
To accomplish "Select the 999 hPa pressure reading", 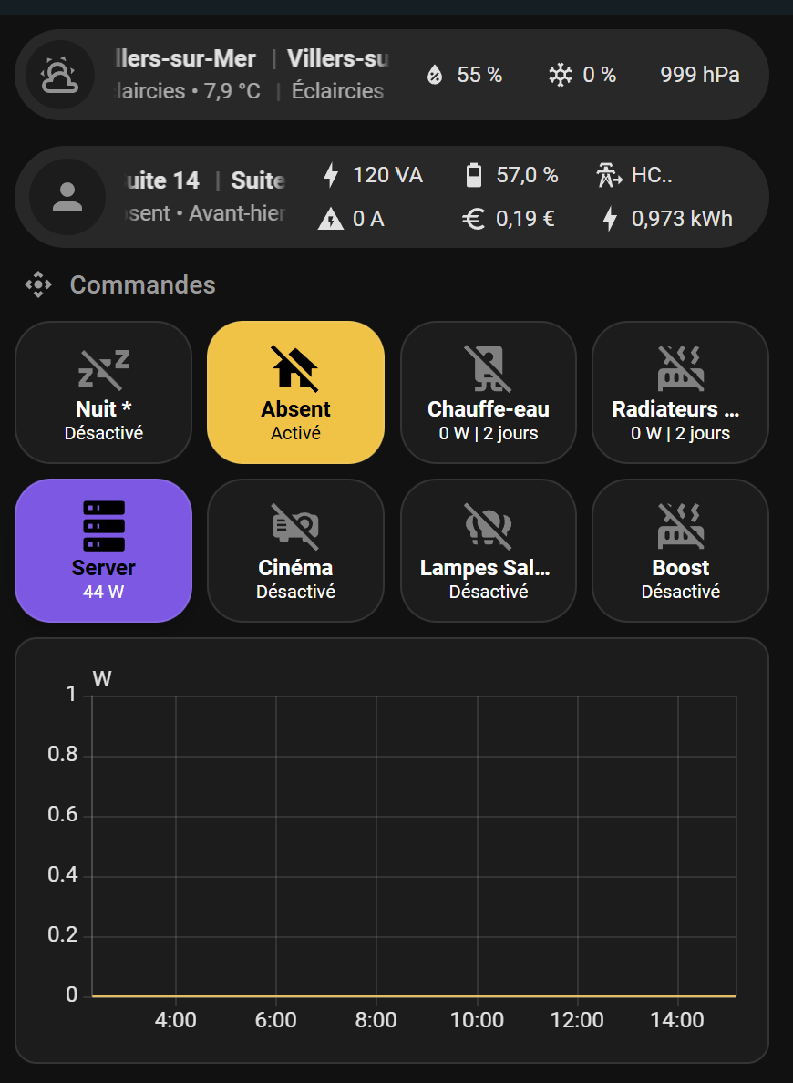I will (700, 75).
